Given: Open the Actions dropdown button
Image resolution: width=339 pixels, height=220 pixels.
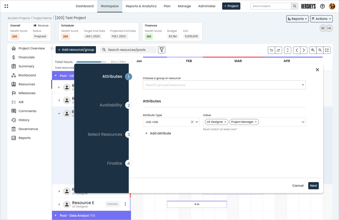Looking at the screenshot, I should click(x=321, y=19).
